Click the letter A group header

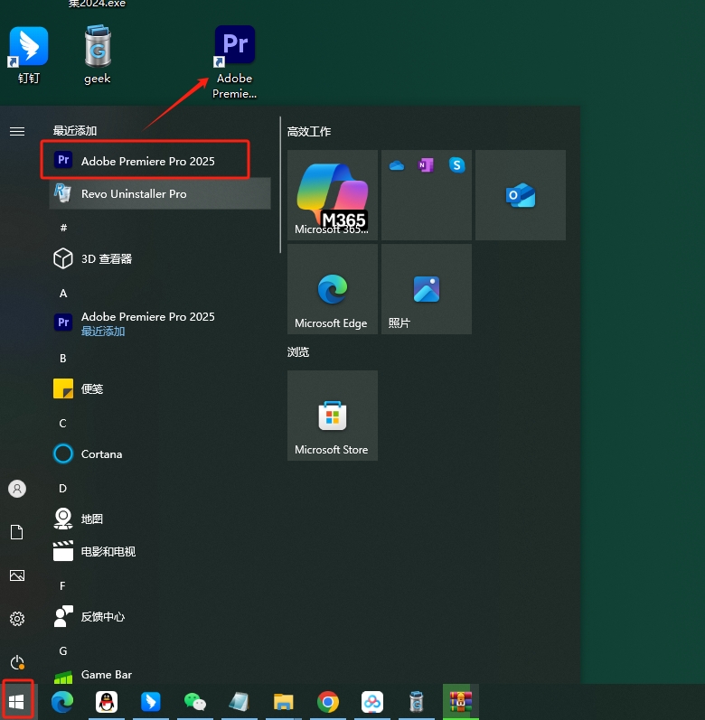point(63,294)
